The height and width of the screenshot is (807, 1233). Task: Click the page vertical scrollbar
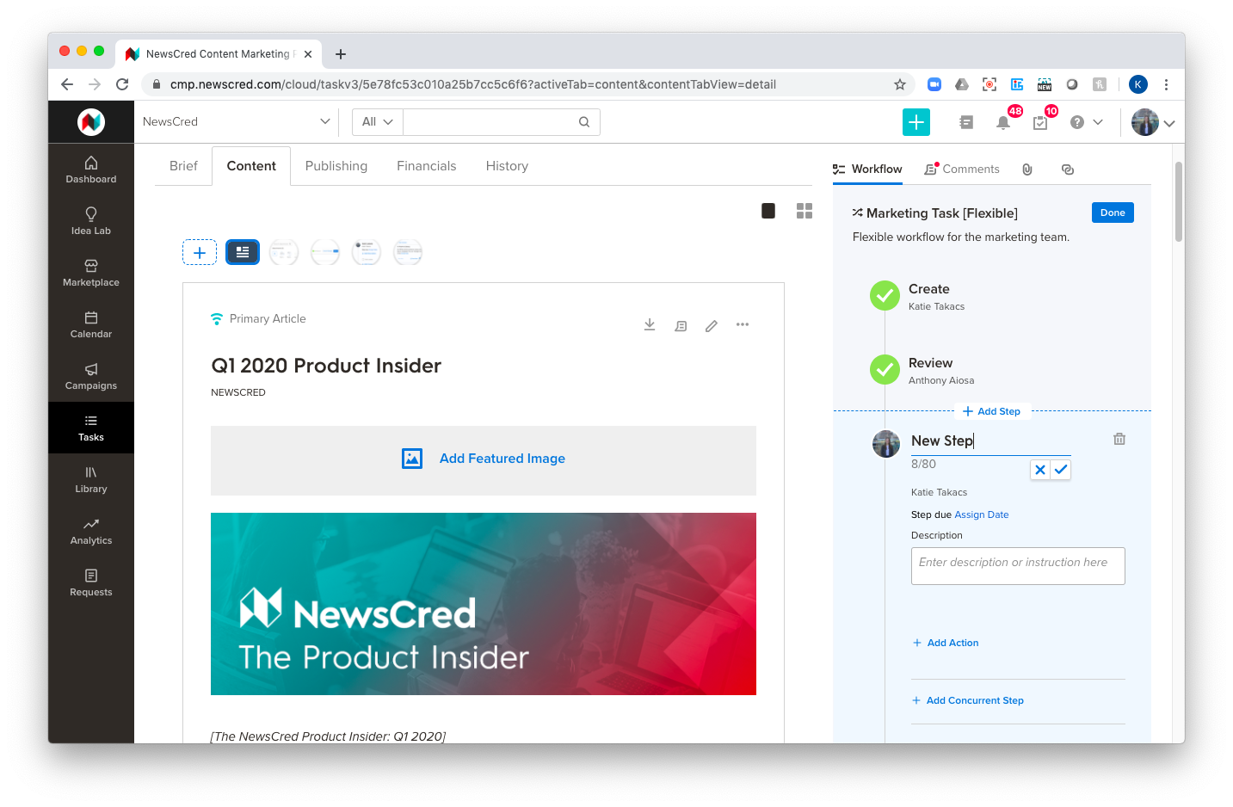point(1179,201)
